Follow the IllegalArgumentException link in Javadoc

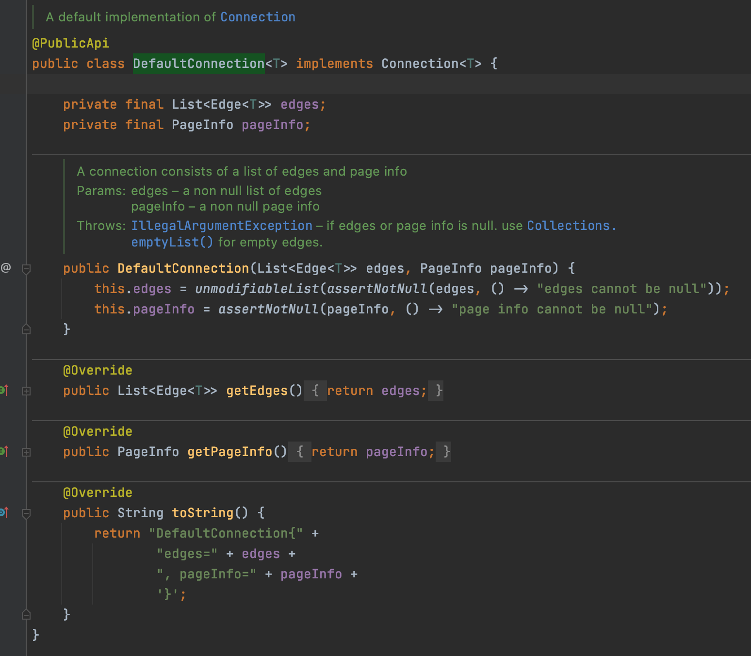(222, 226)
